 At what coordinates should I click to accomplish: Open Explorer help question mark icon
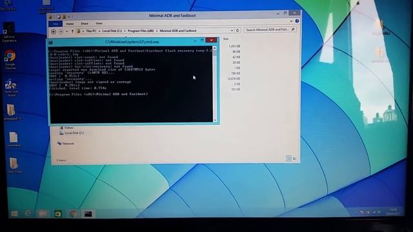click(297, 21)
